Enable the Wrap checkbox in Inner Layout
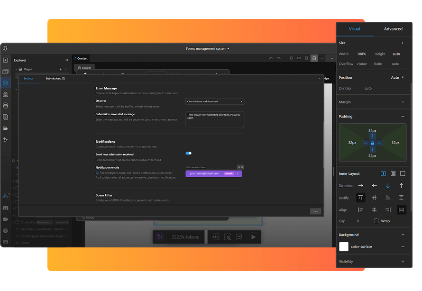The height and width of the screenshot is (291, 422). tap(376, 221)
